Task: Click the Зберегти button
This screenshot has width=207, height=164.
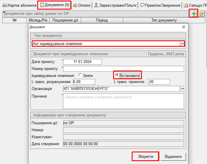Action: coord(145,156)
